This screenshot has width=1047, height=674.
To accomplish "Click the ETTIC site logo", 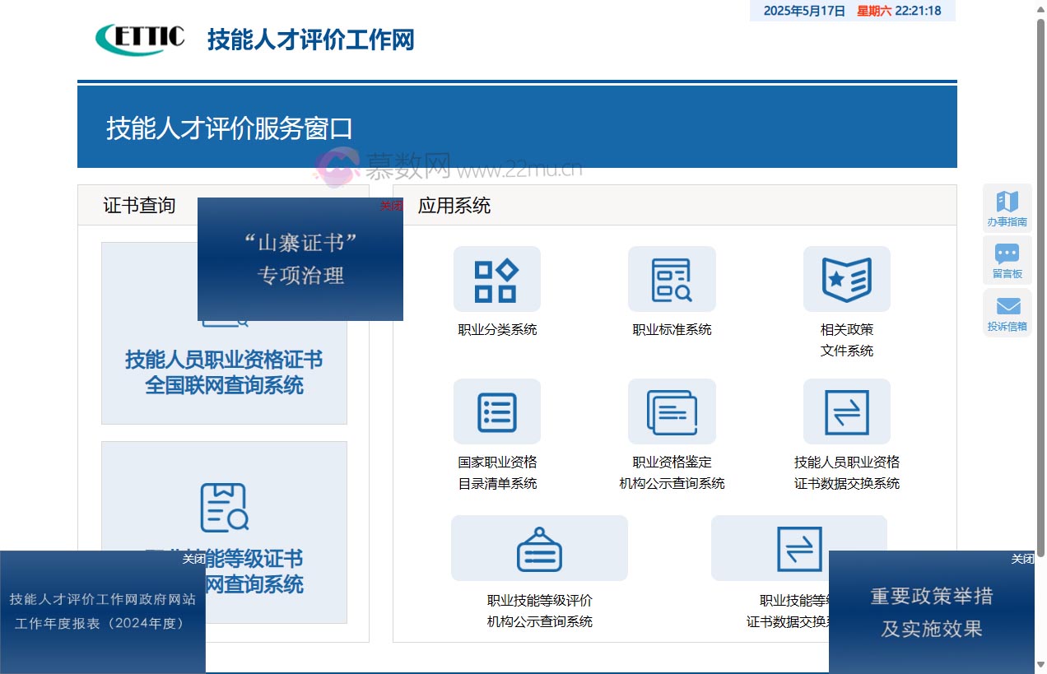I will 140,37.
